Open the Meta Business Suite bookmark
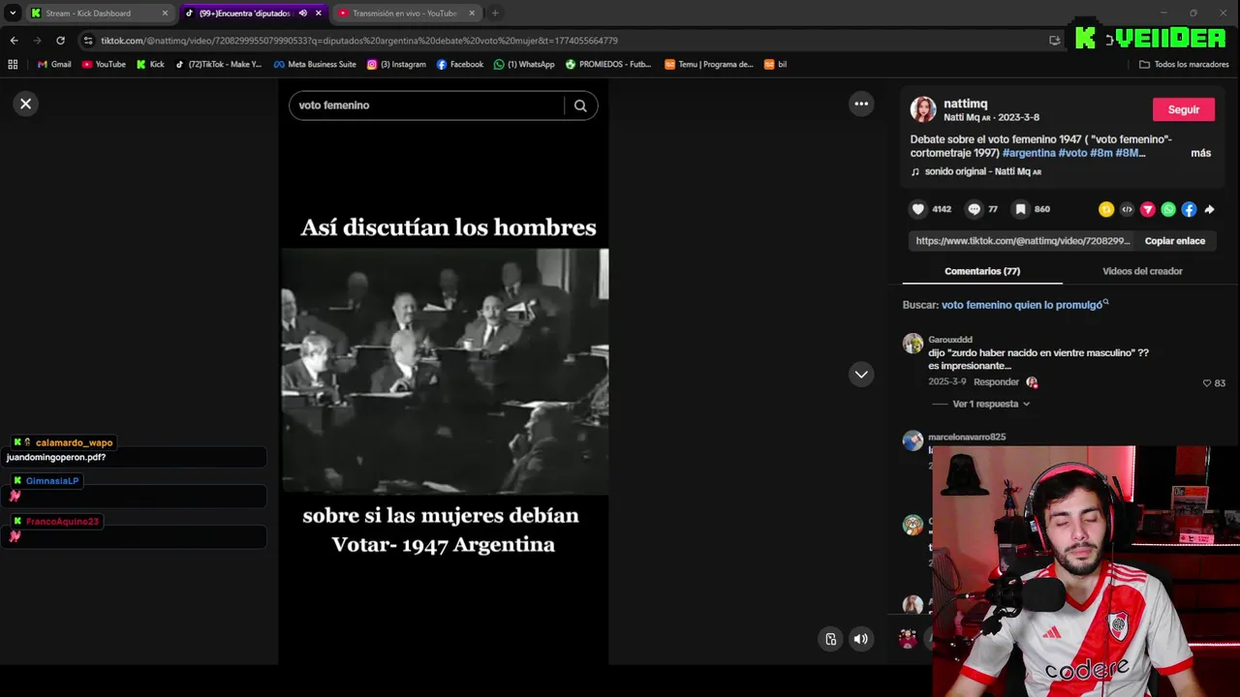Screen dimensions: 1240x697 pos(315,65)
